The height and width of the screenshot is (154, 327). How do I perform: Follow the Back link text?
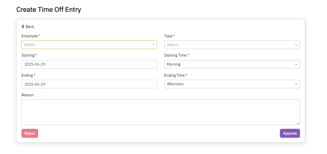(30, 27)
